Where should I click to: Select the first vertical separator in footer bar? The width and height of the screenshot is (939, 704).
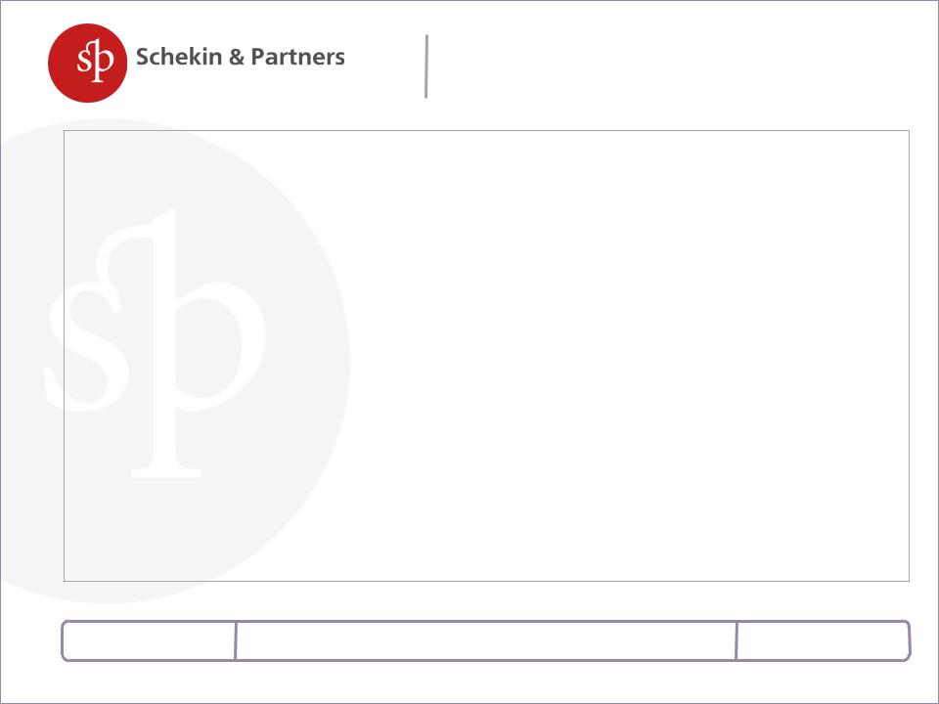pyautogui.click(x=236, y=641)
